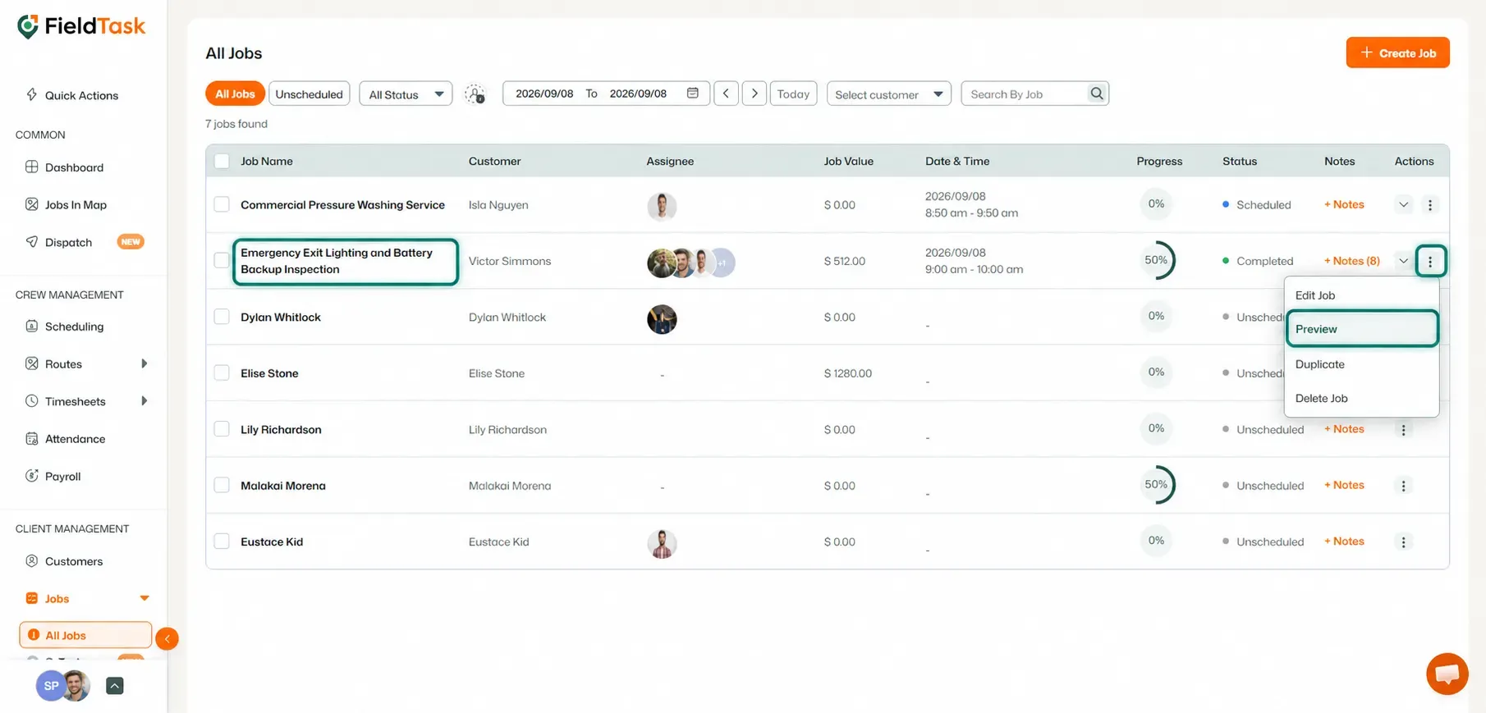The height and width of the screenshot is (713, 1486).
Task: Open Notes (8) for Emergency Exit Lighting job
Action: [x=1351, y=261]
